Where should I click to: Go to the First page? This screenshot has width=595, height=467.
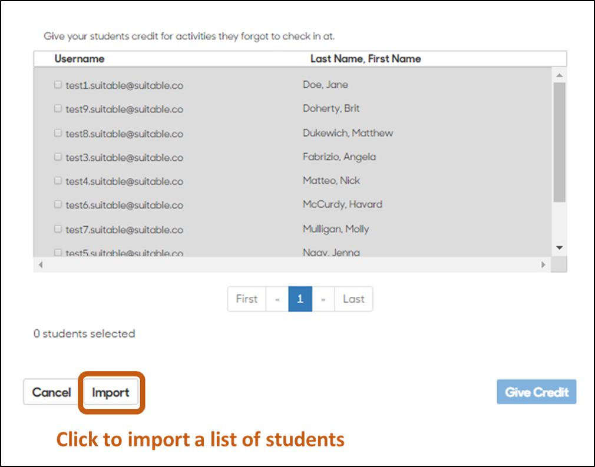point(247,299)
